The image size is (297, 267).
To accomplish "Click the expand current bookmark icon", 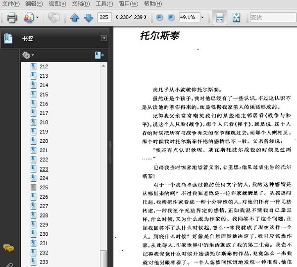I will click(99, 55).
